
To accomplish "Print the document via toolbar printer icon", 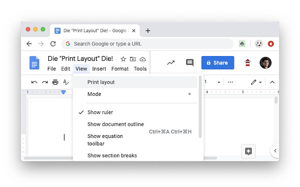I will click(55, 82).
